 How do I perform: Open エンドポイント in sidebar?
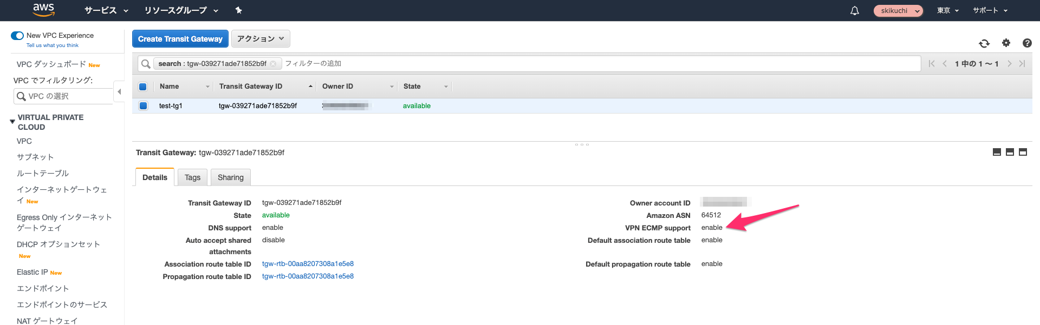click(43, 289)
